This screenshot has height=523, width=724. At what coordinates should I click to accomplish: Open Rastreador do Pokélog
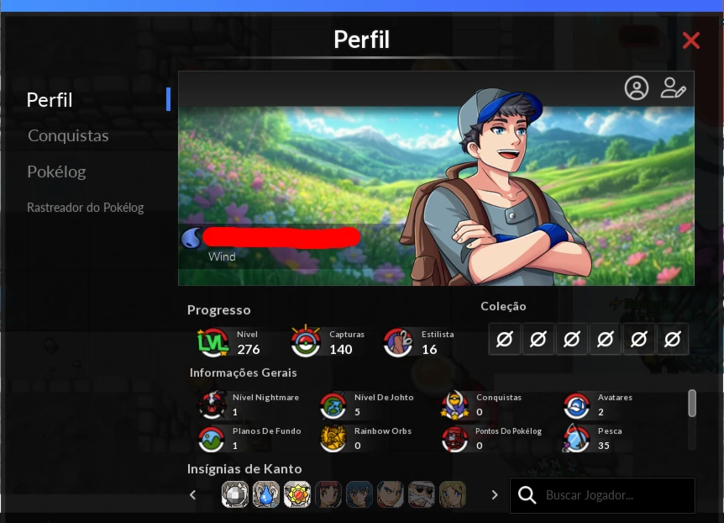(86, 207)
